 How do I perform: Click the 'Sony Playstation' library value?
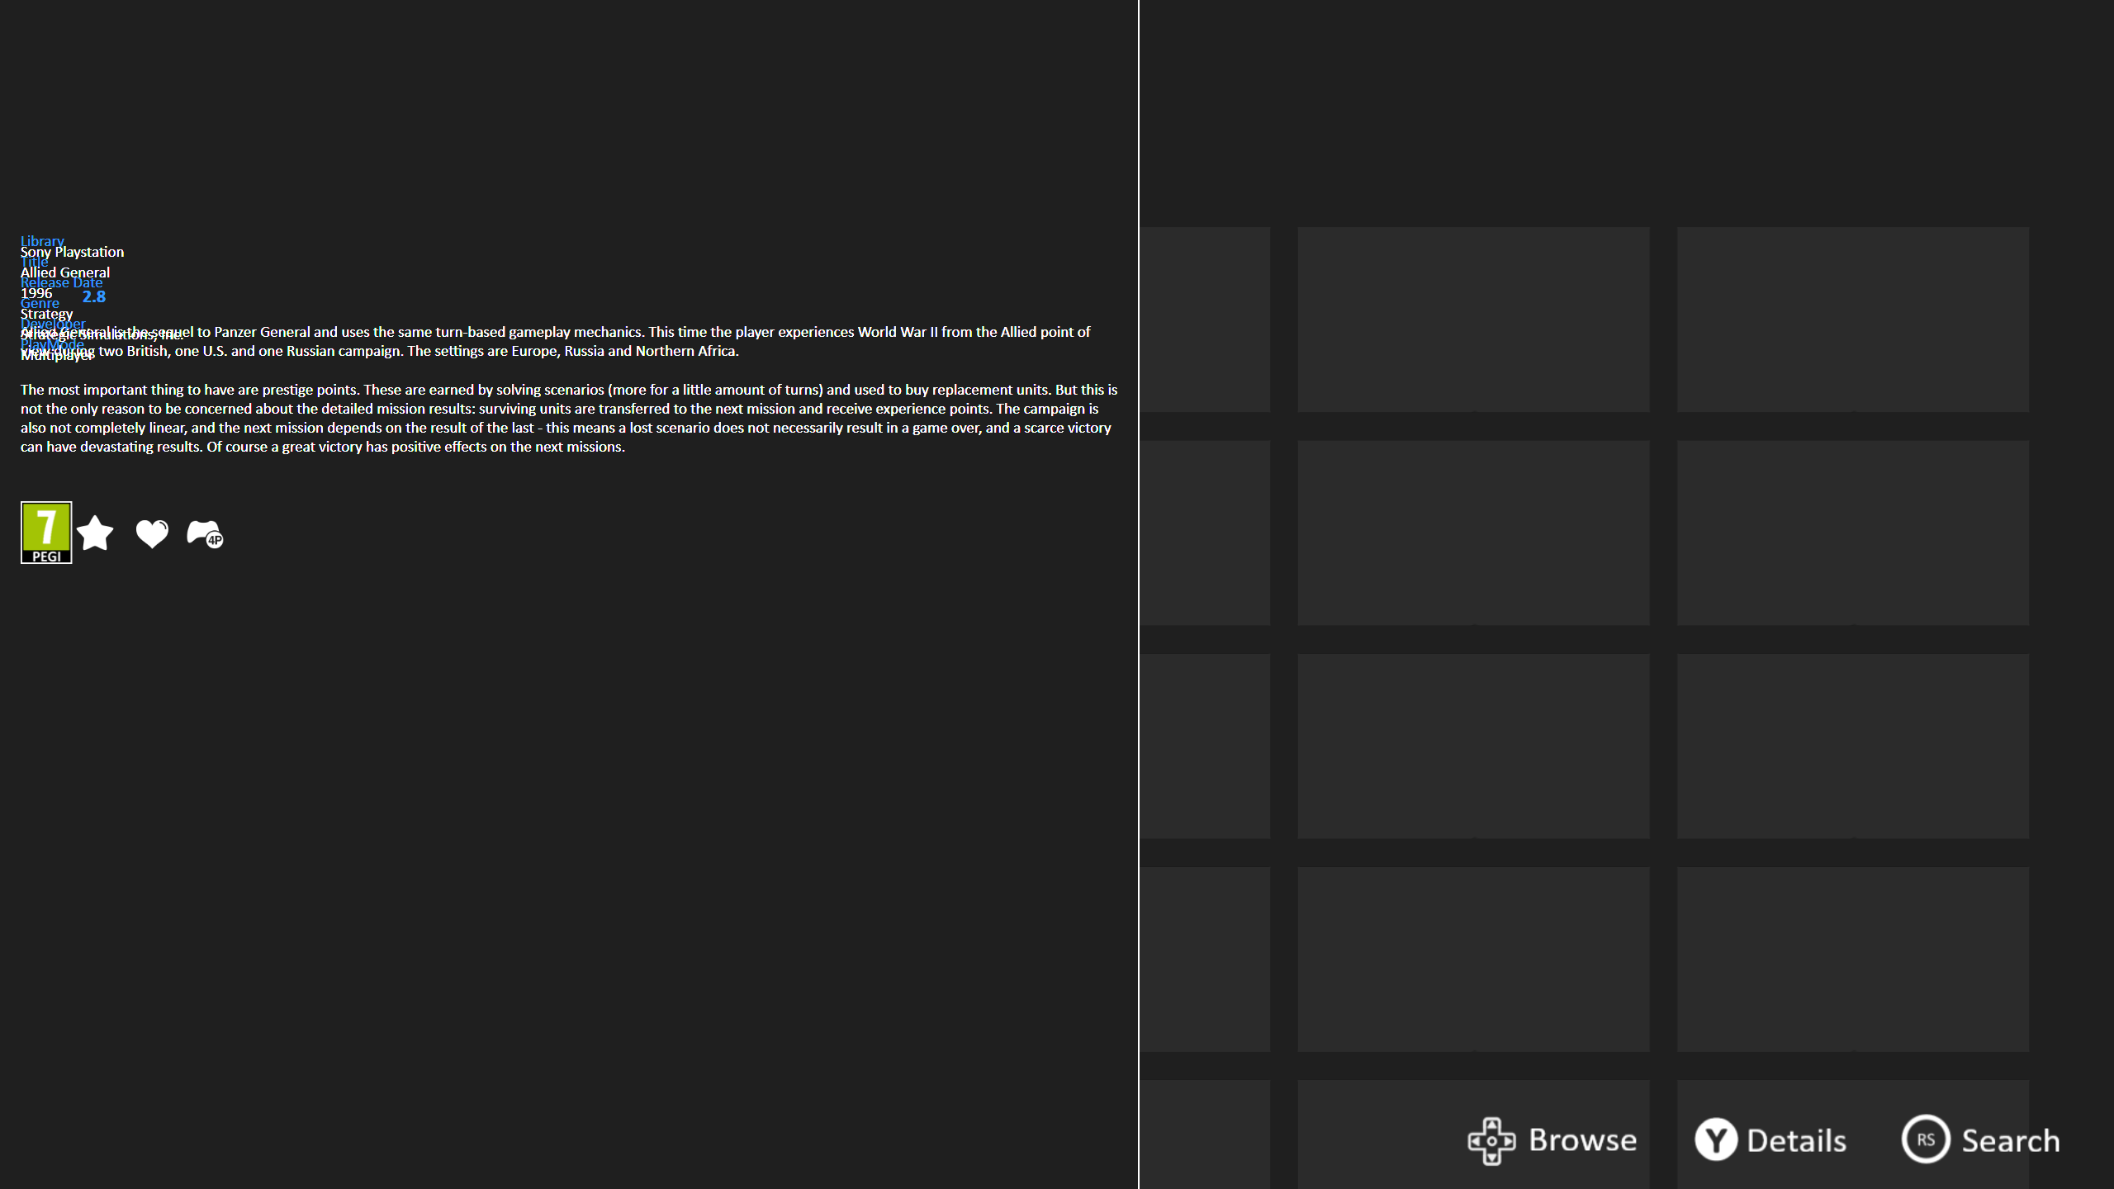pos(72,252)
